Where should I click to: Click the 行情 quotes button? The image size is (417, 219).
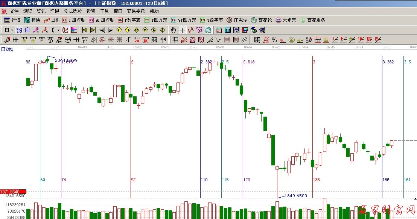12,20
